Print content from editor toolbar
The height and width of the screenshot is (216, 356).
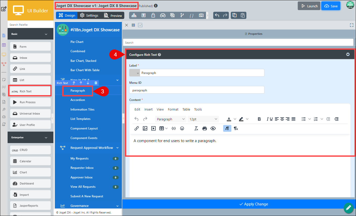pyautogui.click(x=205, y=128)
